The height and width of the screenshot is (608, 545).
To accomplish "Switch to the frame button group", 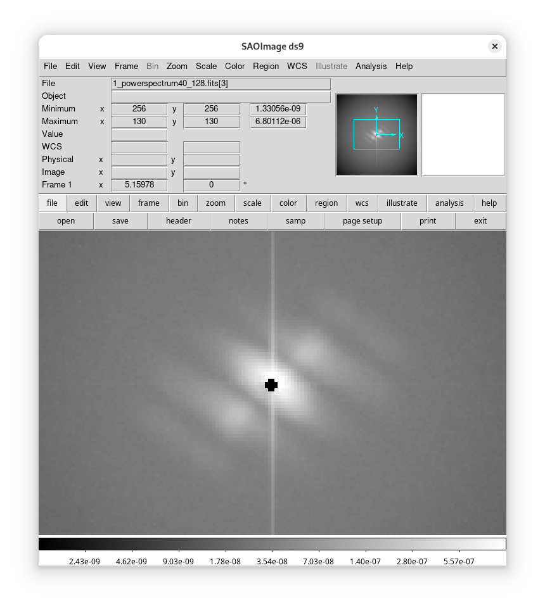I will (x=148, y=203).
